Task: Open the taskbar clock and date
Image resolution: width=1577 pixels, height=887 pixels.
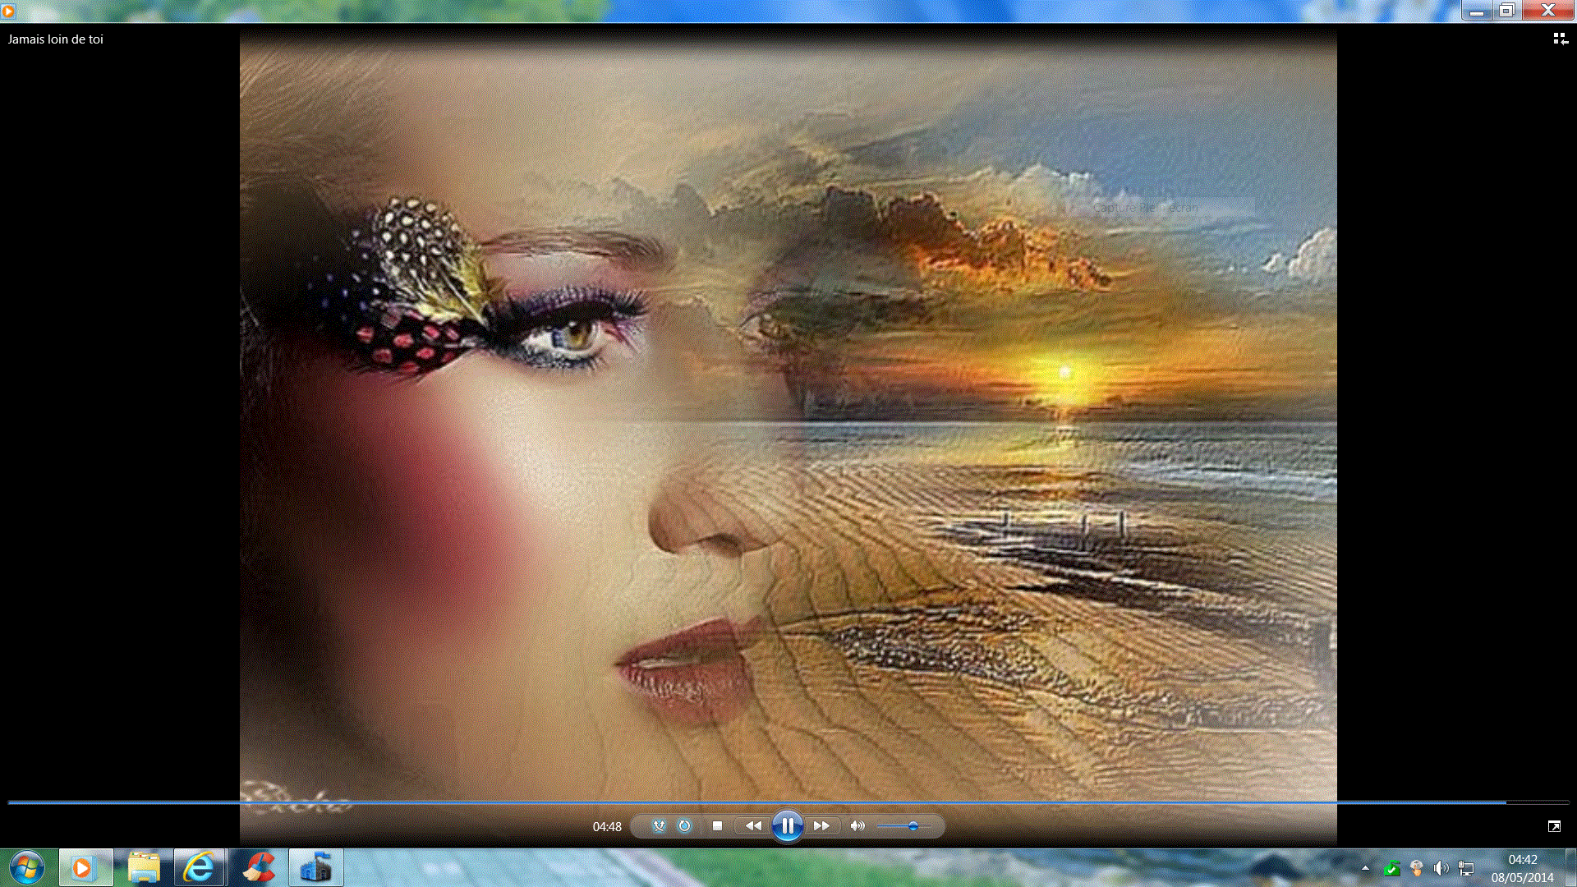Action: click(1522, 868)
